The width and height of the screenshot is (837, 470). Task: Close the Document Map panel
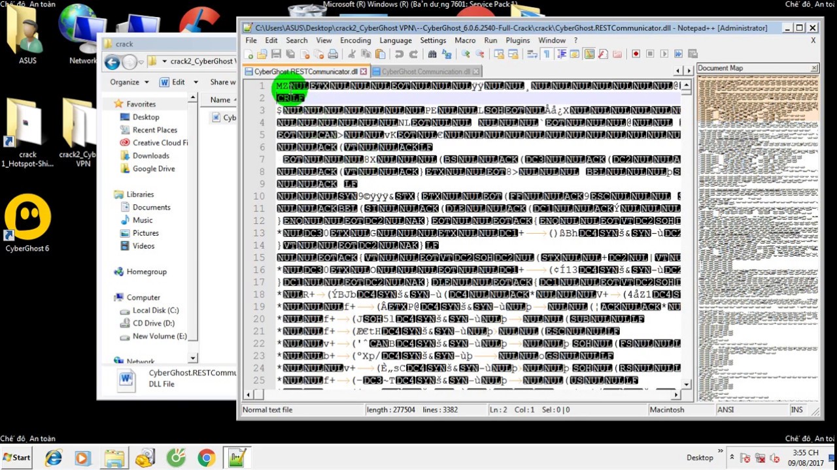pyautogui.click(x=814, y=68)
